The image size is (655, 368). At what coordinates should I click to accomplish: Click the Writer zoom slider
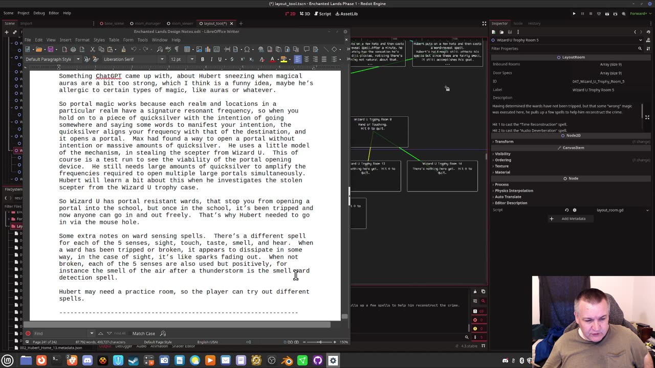[x=320, y=342]
